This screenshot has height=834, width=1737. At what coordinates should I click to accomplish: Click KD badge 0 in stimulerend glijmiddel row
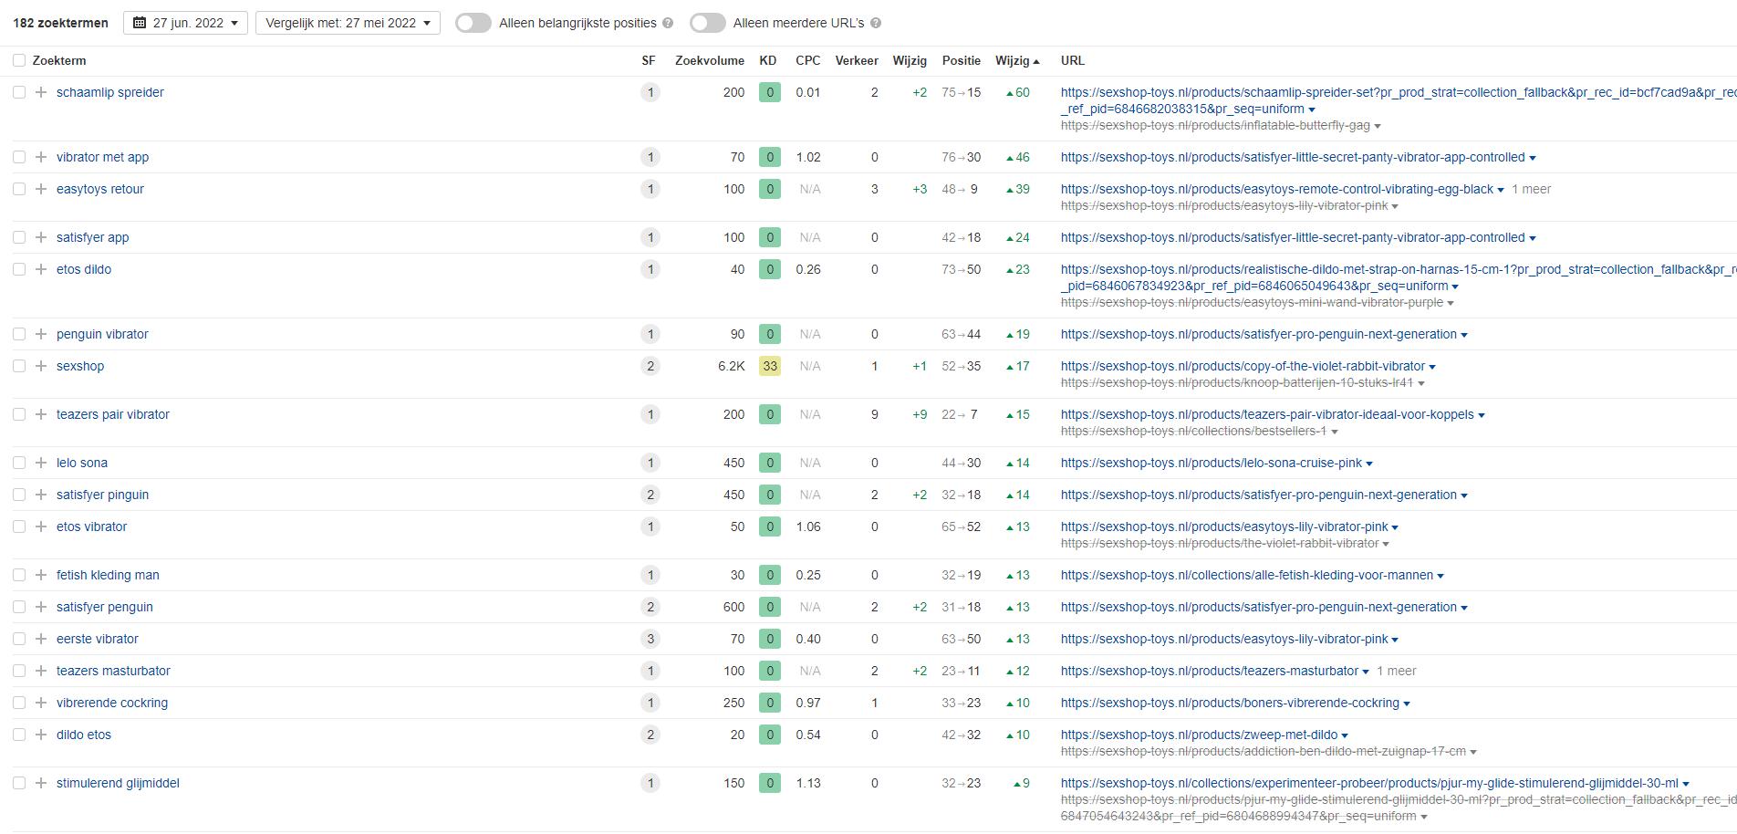(770, 783)
